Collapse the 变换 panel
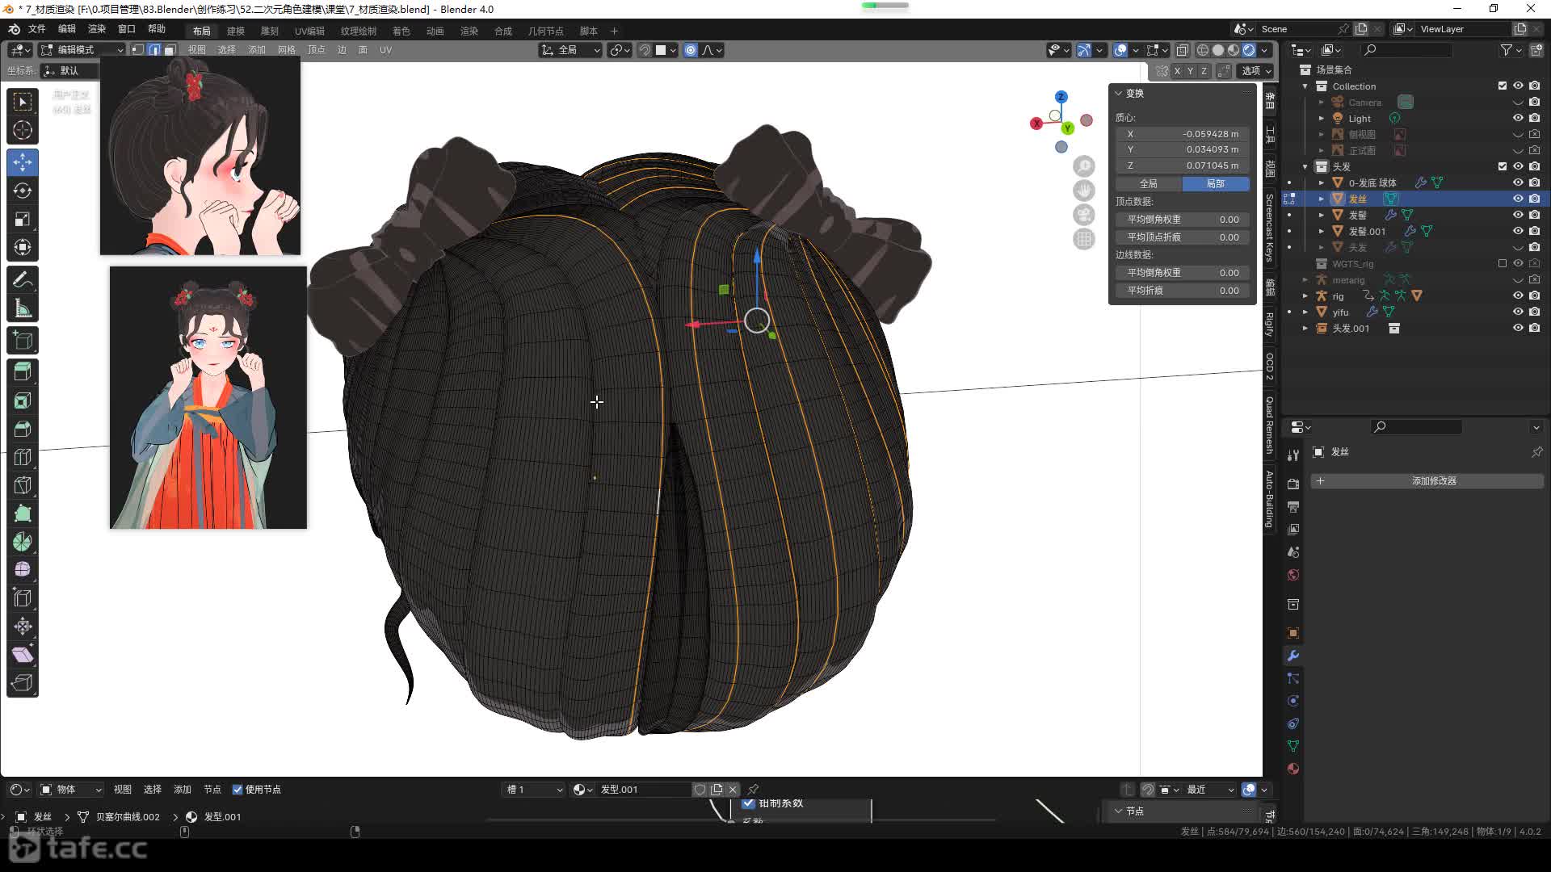 tap(1119, 94)
